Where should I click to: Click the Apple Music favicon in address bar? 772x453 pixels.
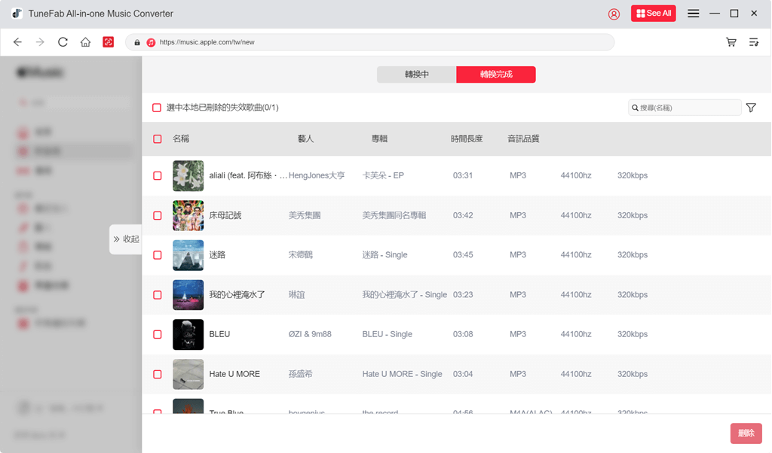[x=151, y=42]
